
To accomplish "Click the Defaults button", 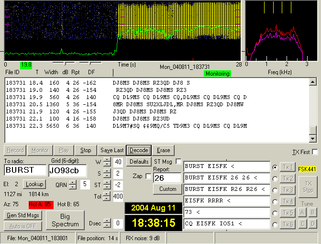I will 139,162.
